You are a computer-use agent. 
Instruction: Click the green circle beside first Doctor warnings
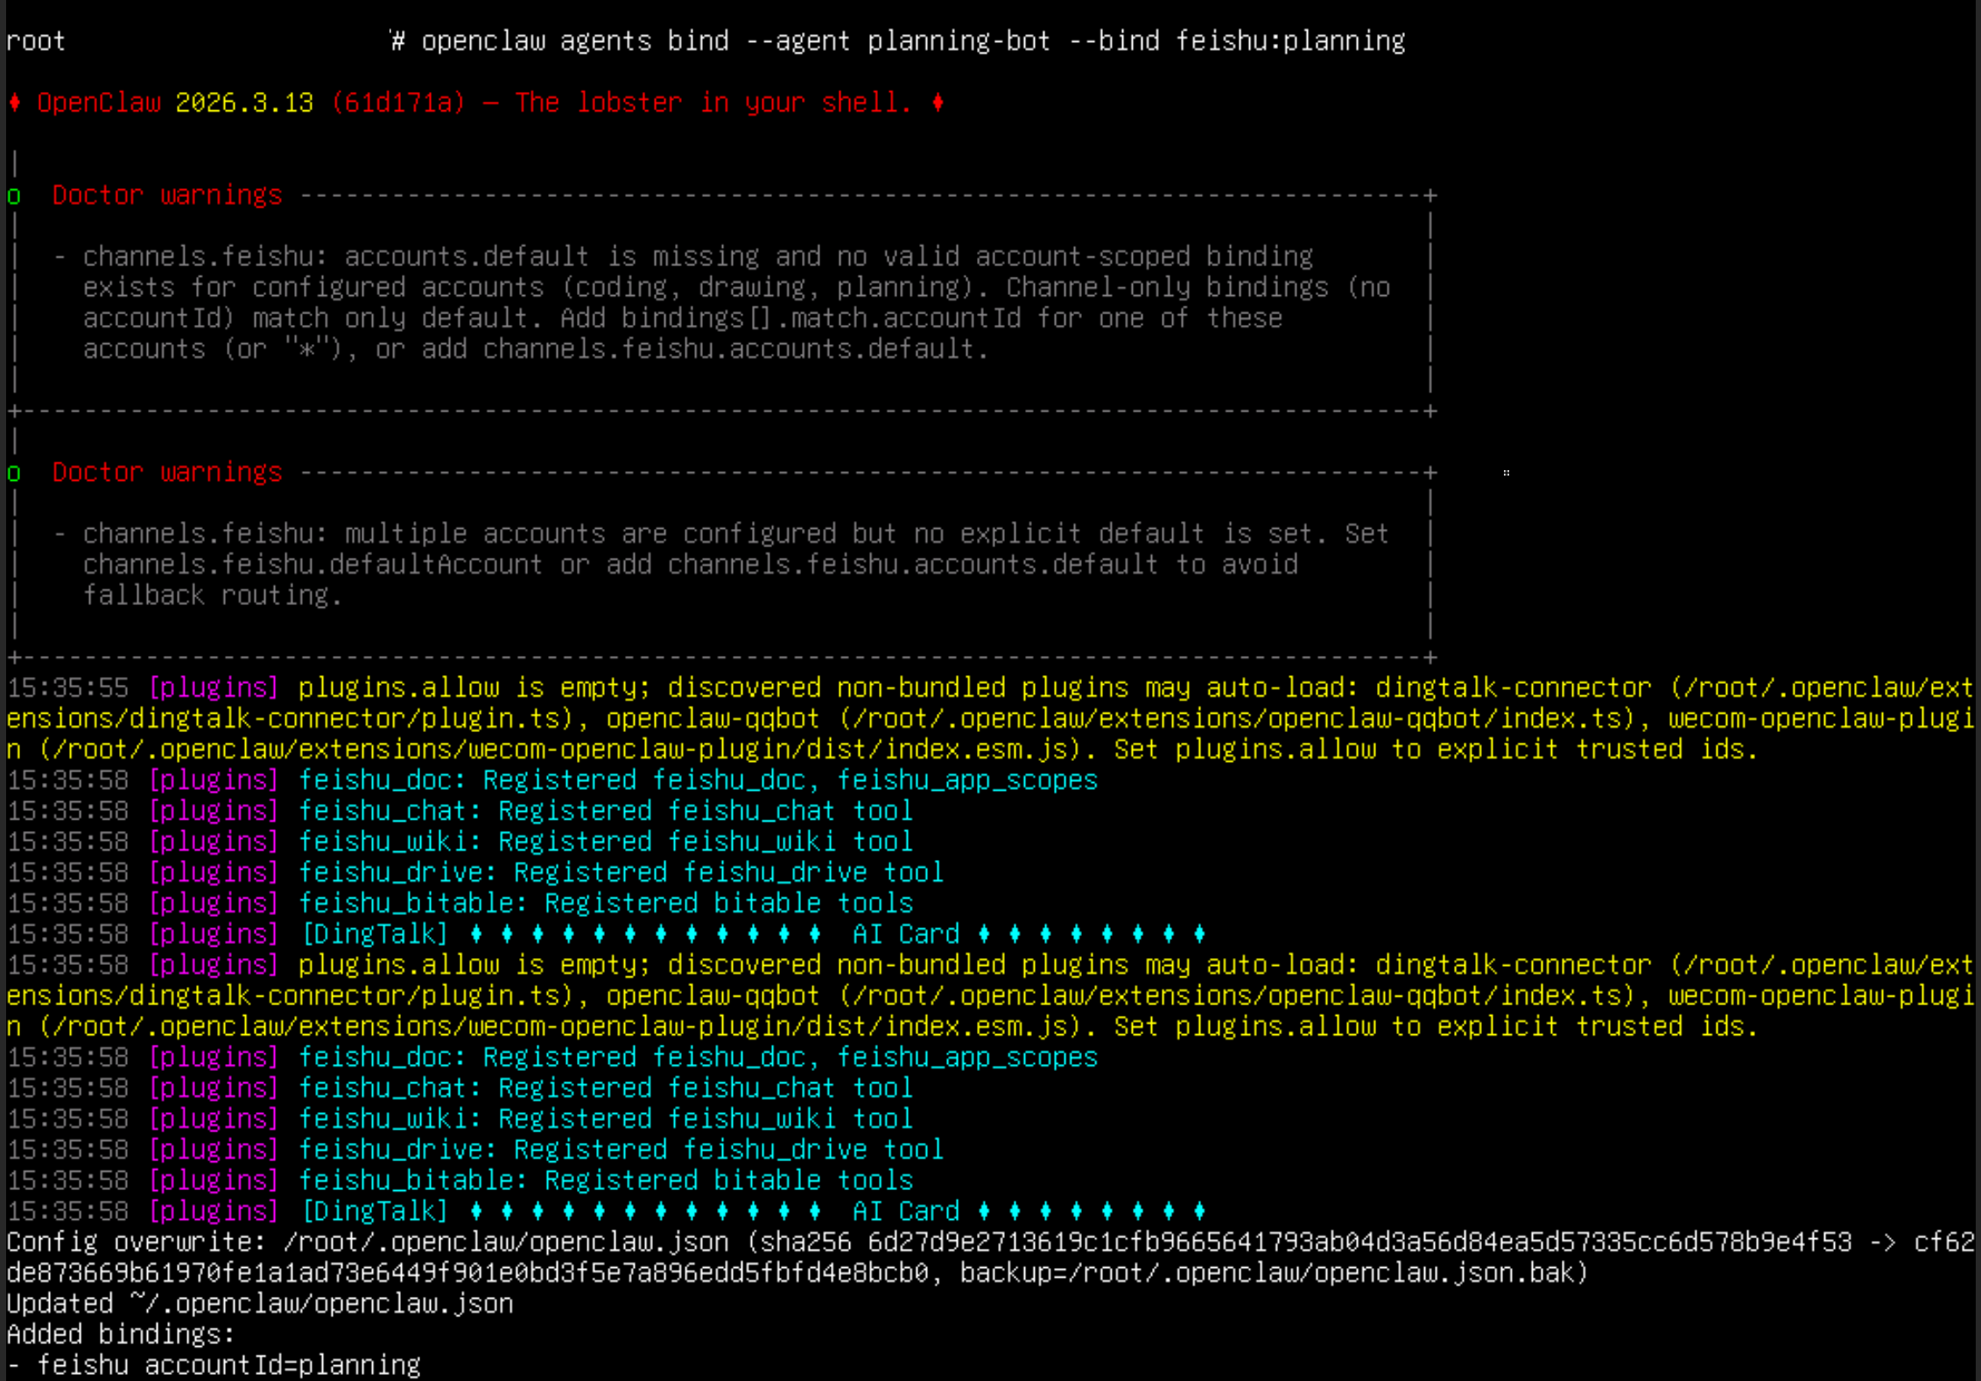tap(14, 195)
